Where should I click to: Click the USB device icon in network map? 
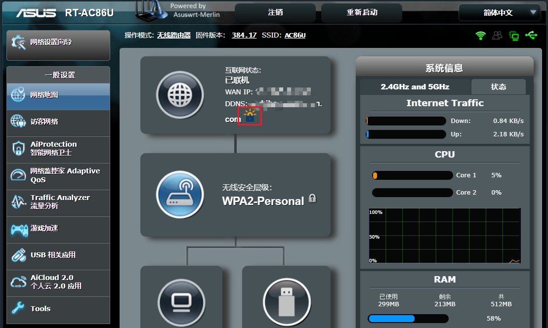coord(287,302)
